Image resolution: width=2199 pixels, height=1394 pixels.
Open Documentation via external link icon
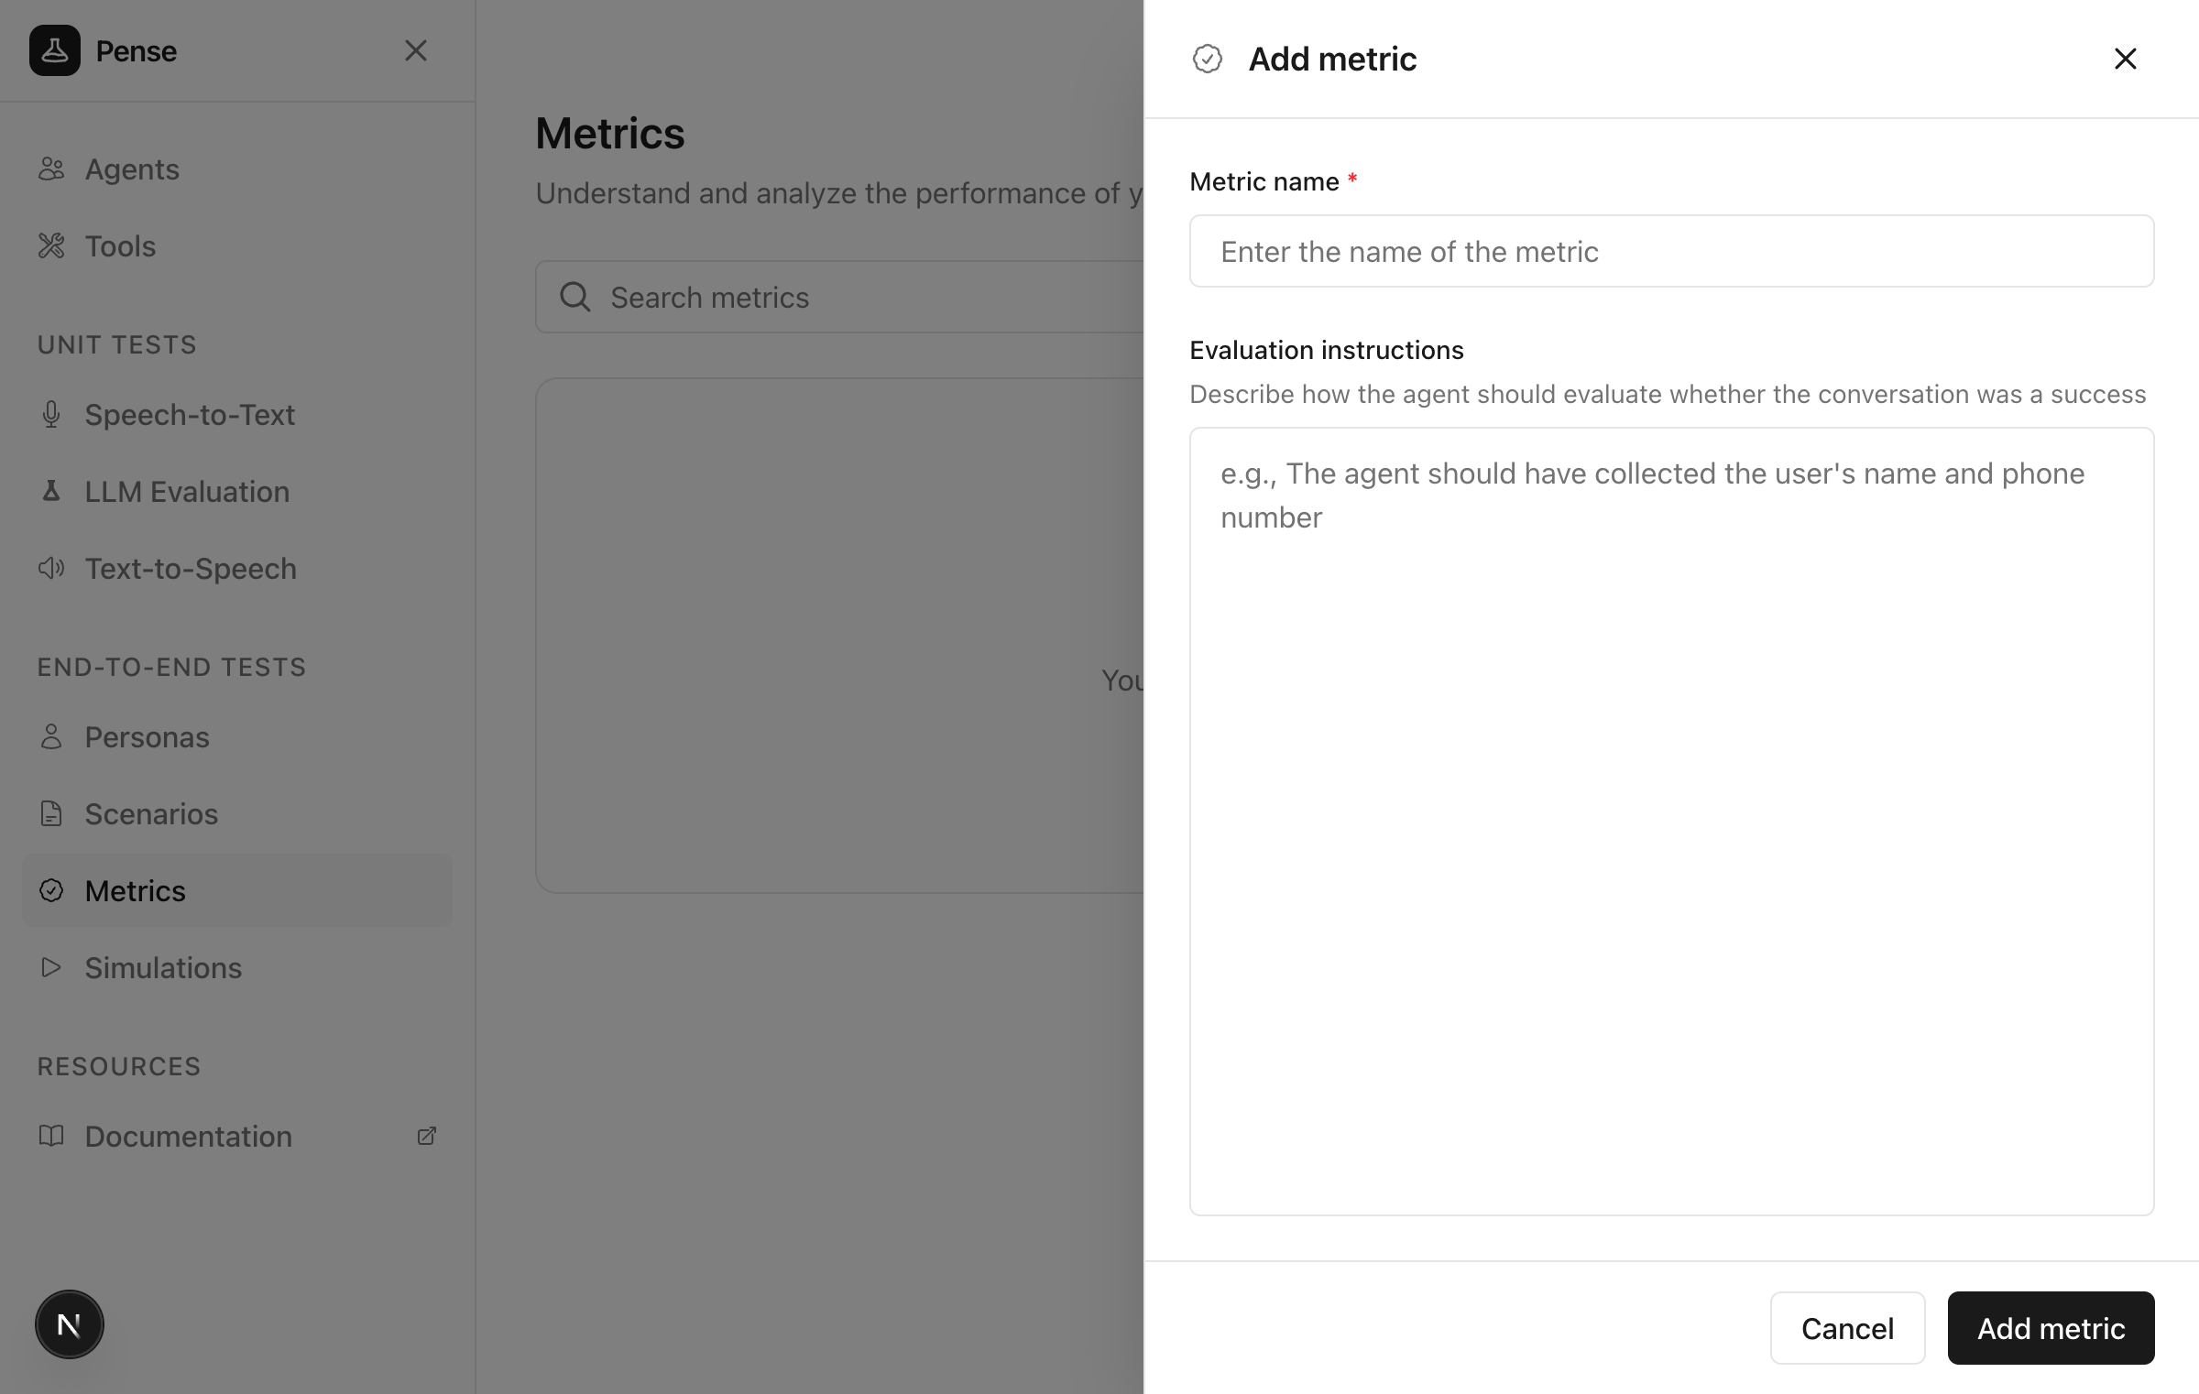426,1136
